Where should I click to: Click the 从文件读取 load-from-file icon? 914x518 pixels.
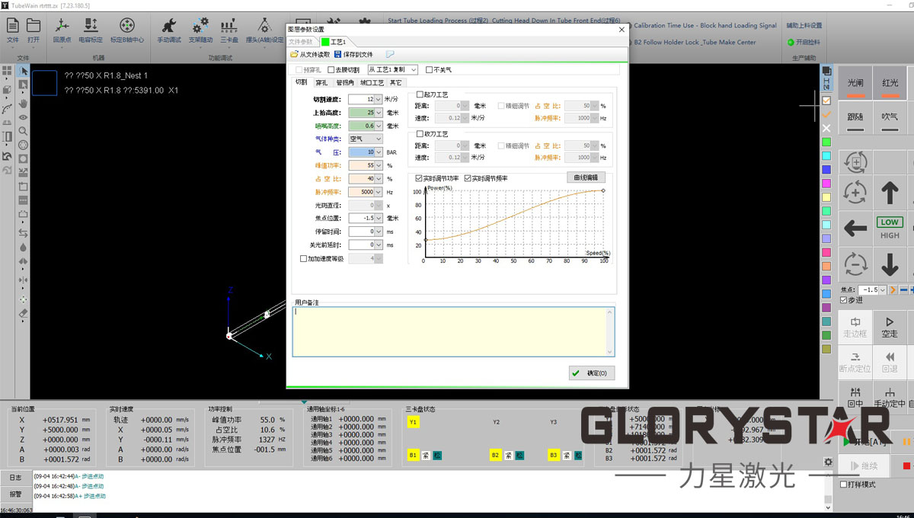(295, 55)
